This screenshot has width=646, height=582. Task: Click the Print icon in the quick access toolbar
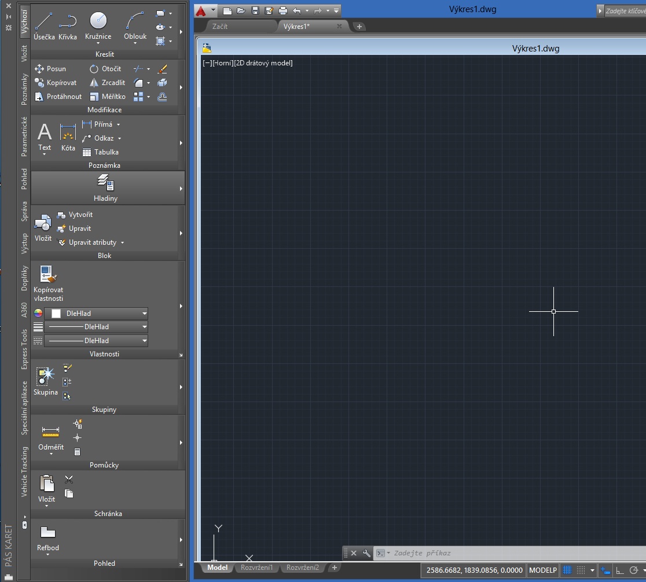click(282, 11)
